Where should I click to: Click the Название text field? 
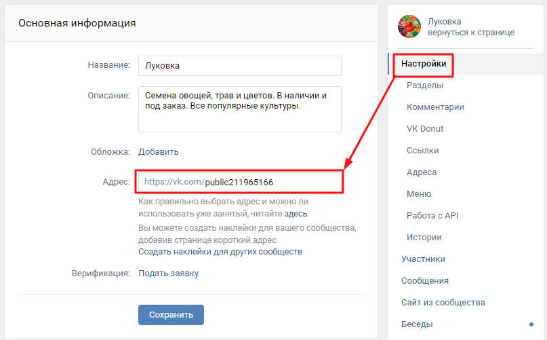pos(239,66)
